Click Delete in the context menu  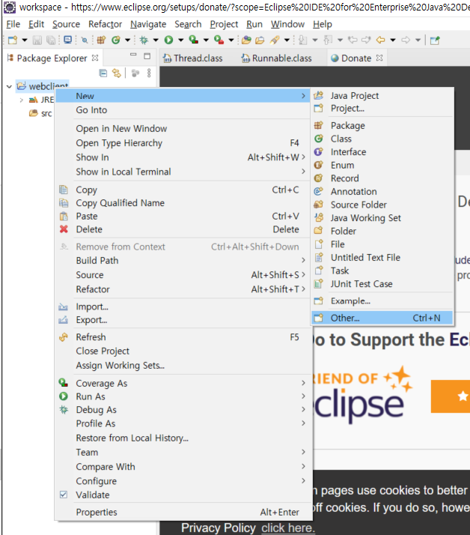coord(183,229)
